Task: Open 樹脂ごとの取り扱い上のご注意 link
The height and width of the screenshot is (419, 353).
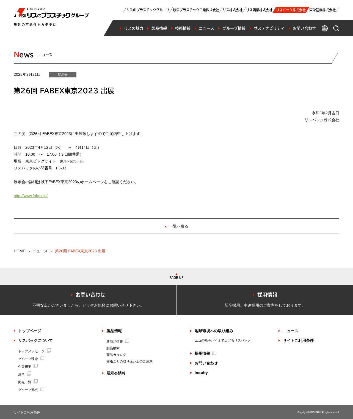Action: pos(129,361)
